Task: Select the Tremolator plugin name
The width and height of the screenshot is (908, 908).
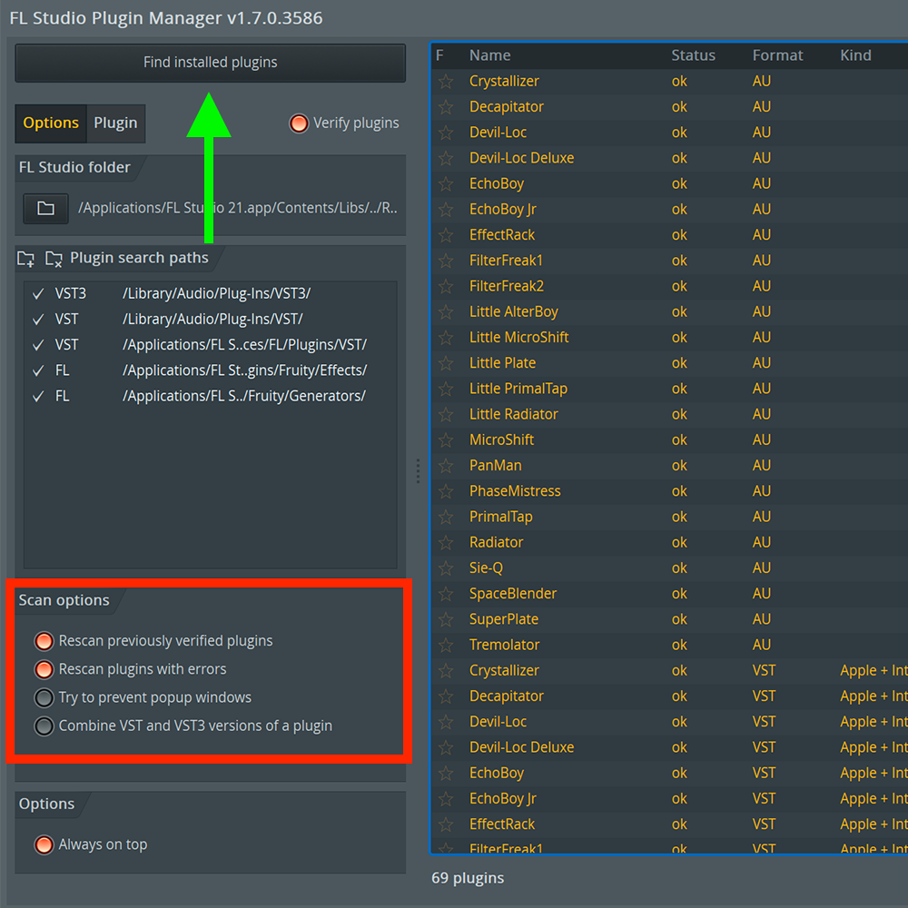Action: (504, 645)
